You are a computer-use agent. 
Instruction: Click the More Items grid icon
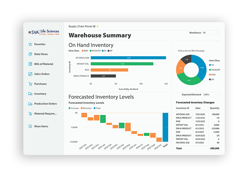pos(30,126)
